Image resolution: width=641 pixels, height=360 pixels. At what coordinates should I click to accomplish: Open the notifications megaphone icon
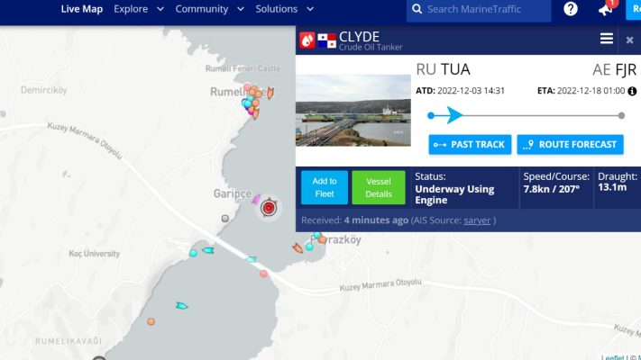(605, 9)
